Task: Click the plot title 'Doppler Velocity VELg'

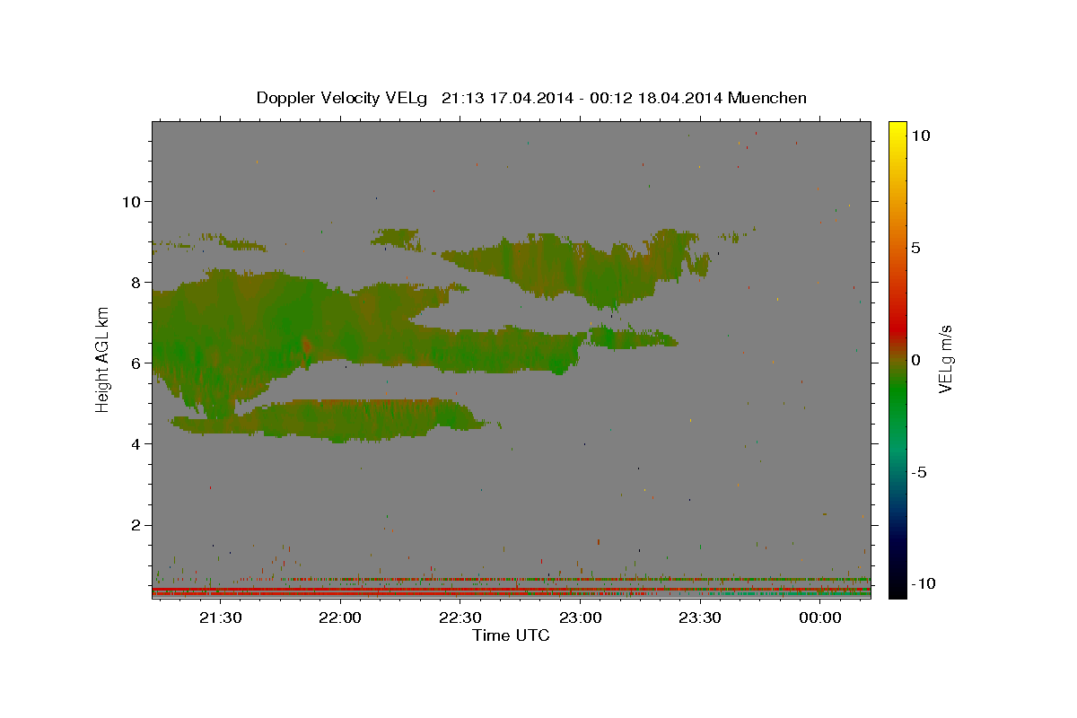Action: coord(344,98)
